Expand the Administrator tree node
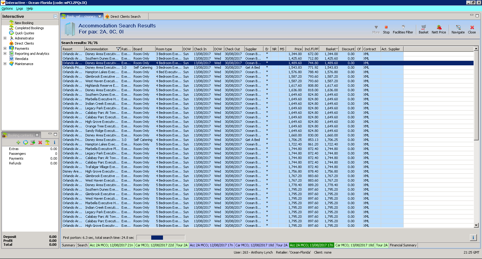482x259 pixels. tap(5, 38)
